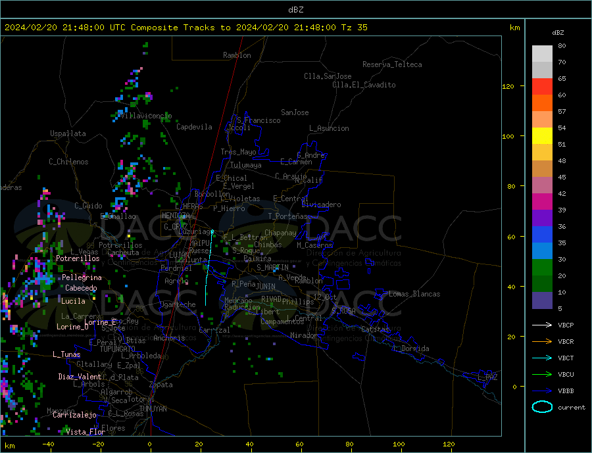
Task: Click the Pellegrina station label
Action: click(x=82, y=277)
